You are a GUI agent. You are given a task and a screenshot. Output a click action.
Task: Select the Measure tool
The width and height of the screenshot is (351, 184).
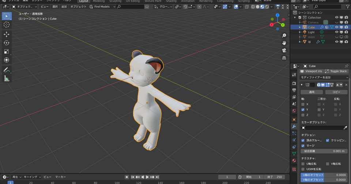click(7, 78)
